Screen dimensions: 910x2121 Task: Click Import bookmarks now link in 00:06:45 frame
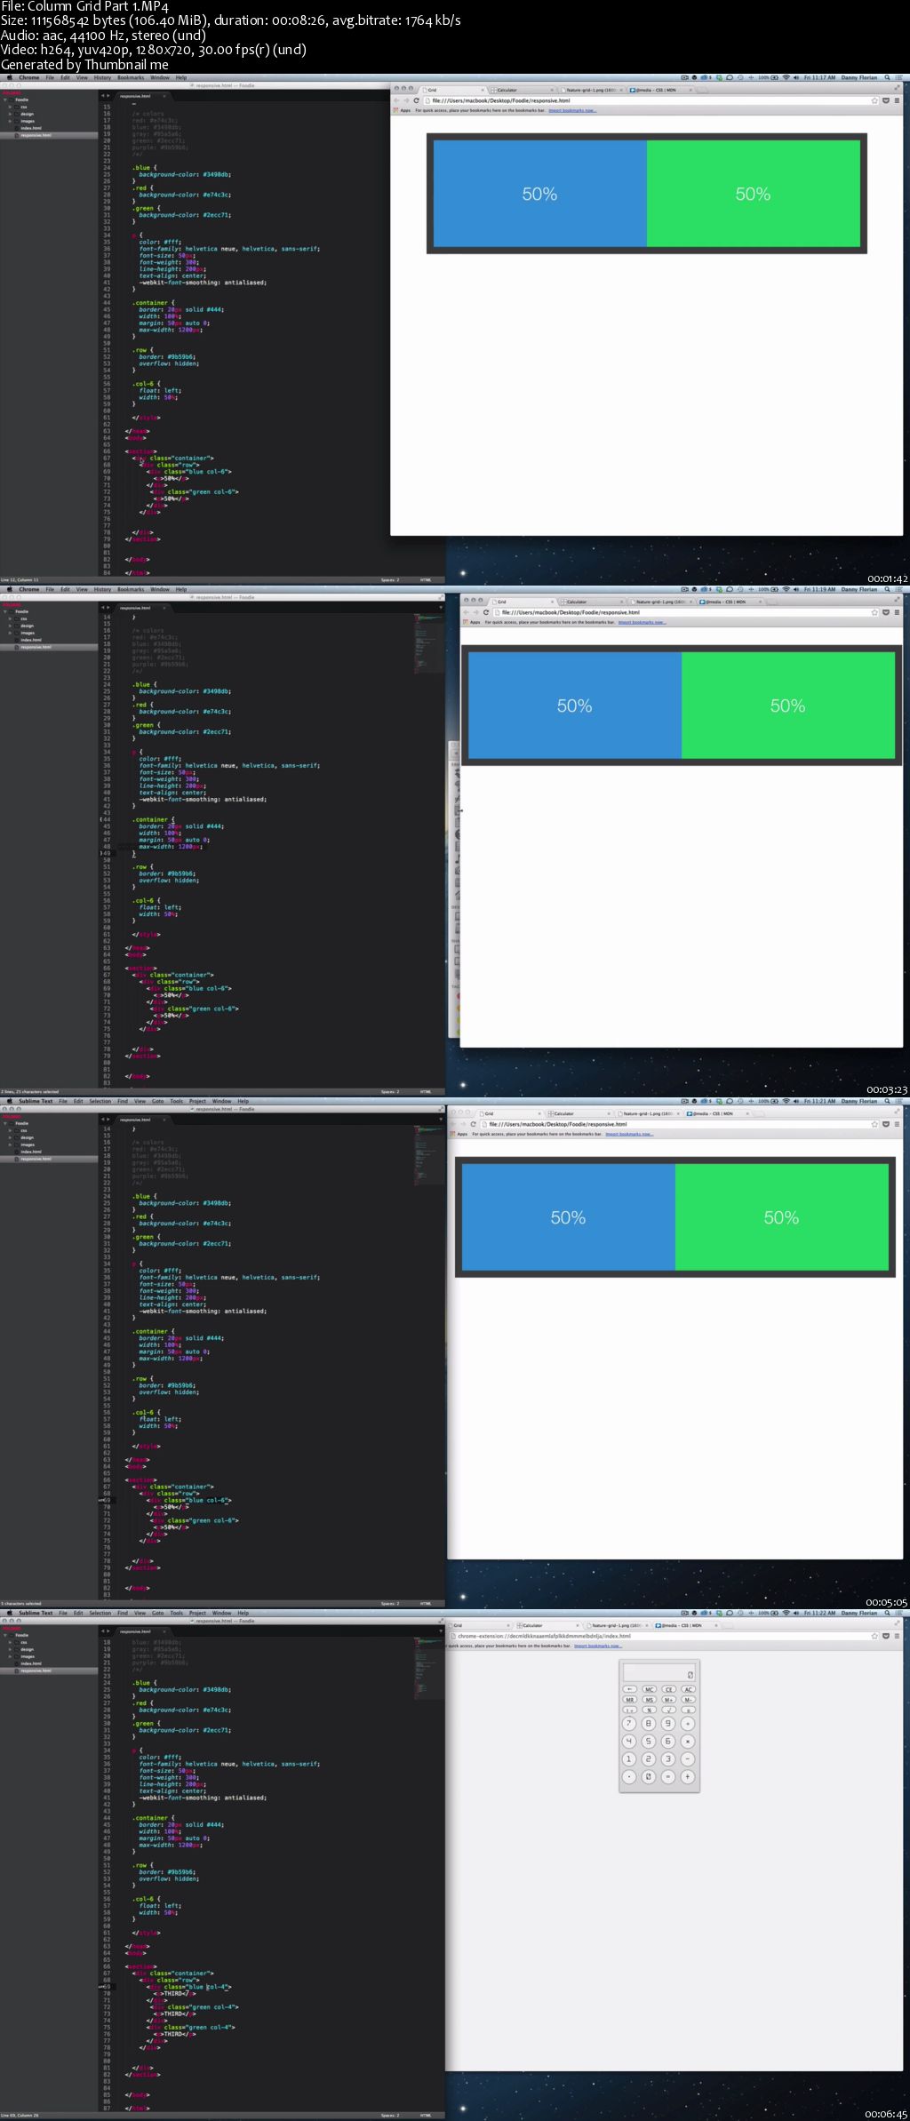(598, 1646)
